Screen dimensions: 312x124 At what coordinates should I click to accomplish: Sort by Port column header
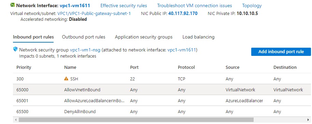pyautogui.click(x=134, y=67)
